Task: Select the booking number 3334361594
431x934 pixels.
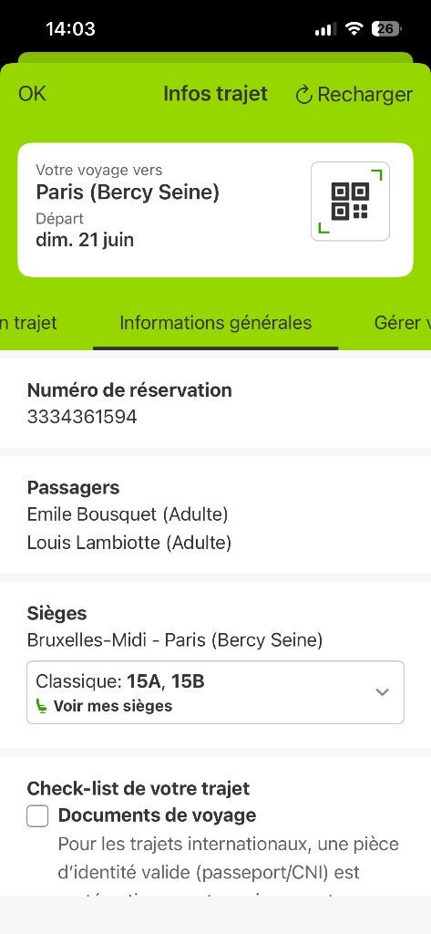Action: (82, 417)
